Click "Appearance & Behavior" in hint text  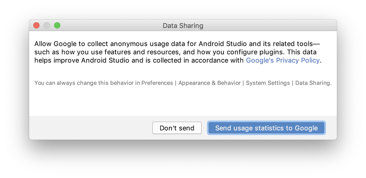pos(209,83)
